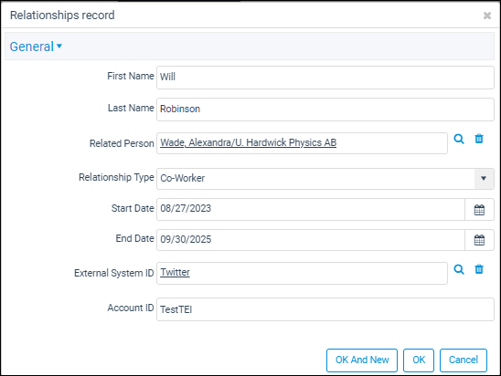Open the Relationship Type dropdown arrow

point(484,179)
